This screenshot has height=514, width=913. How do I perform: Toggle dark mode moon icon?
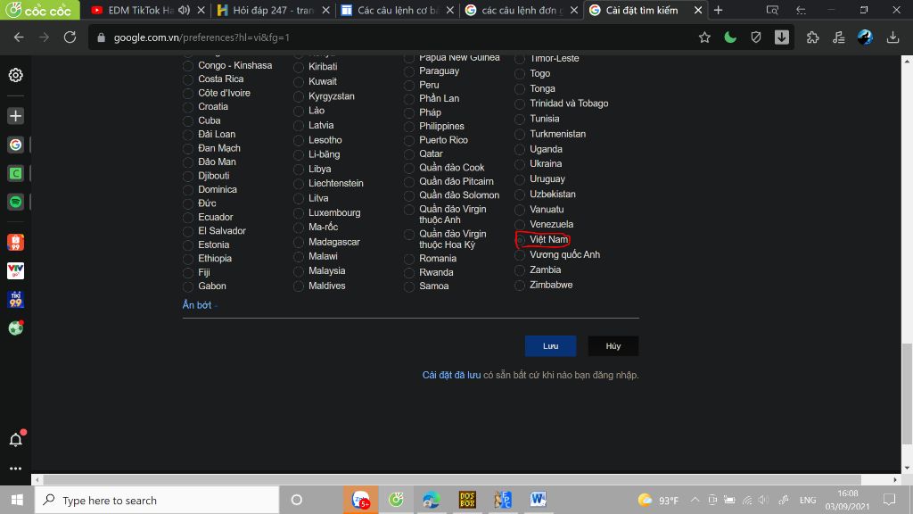tap(730, 37)
